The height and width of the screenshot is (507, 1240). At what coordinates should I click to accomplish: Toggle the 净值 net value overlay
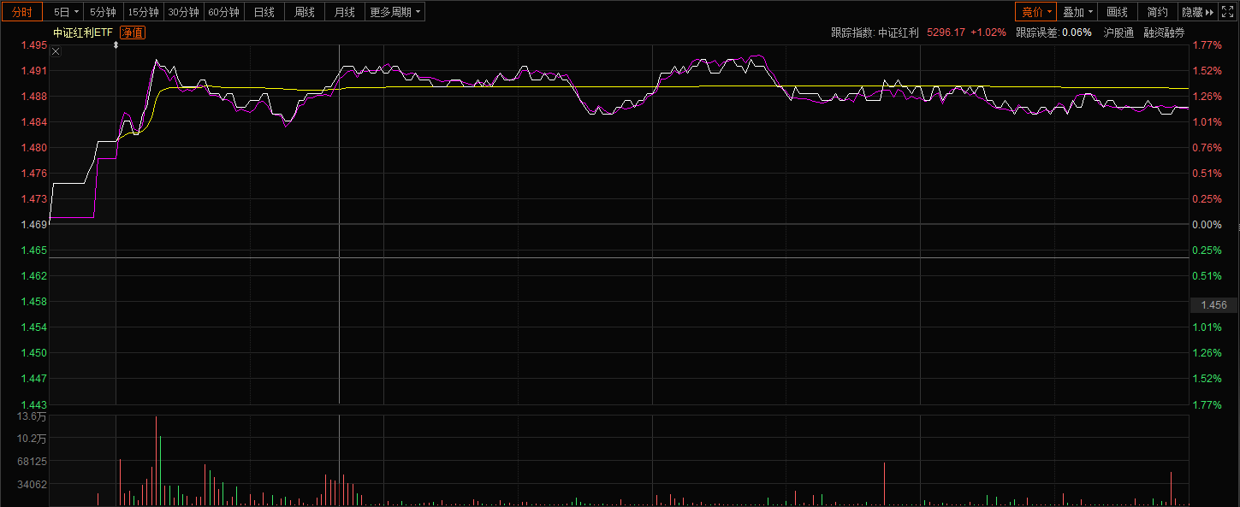132,32
